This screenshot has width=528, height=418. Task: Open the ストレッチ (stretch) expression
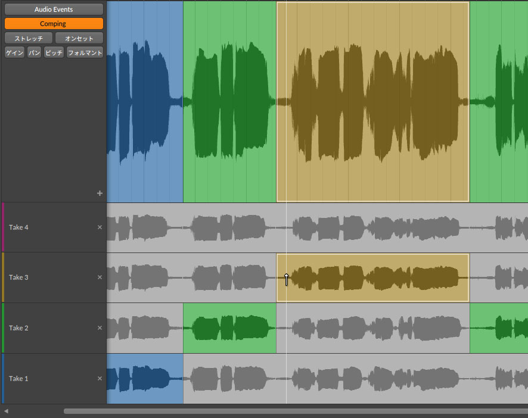point(29,38)
